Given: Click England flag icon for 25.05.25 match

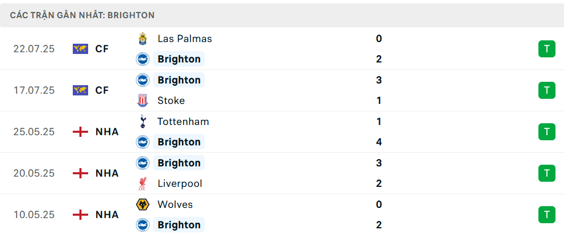Looking at the screenshot, I should click(x=80, y=132).
